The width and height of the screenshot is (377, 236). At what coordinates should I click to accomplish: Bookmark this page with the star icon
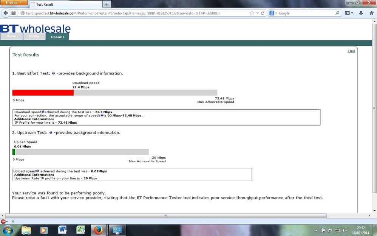[252, 13]
